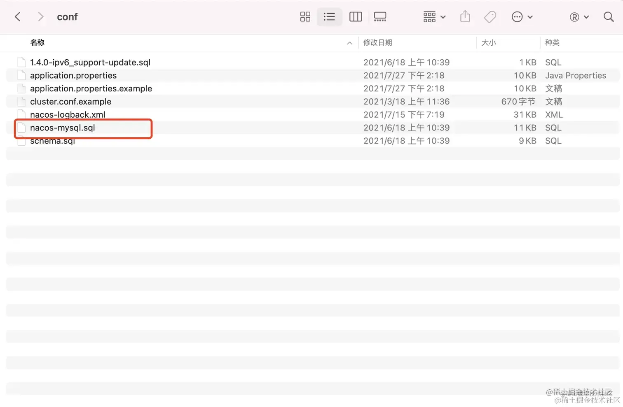Sort by the 种类 column header
The width and height of the screenshot is (623, 407).
552,42
